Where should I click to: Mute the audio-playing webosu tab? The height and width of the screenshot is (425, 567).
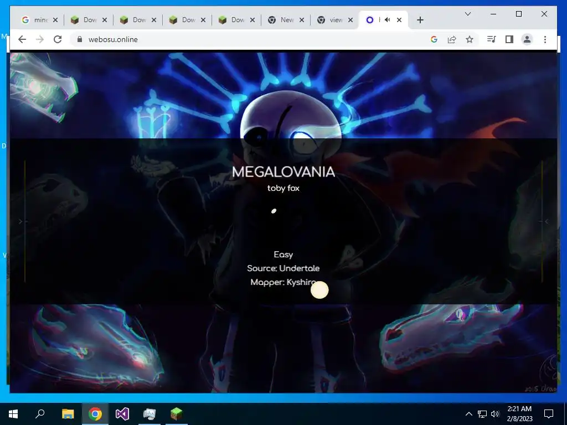(387, 20)
